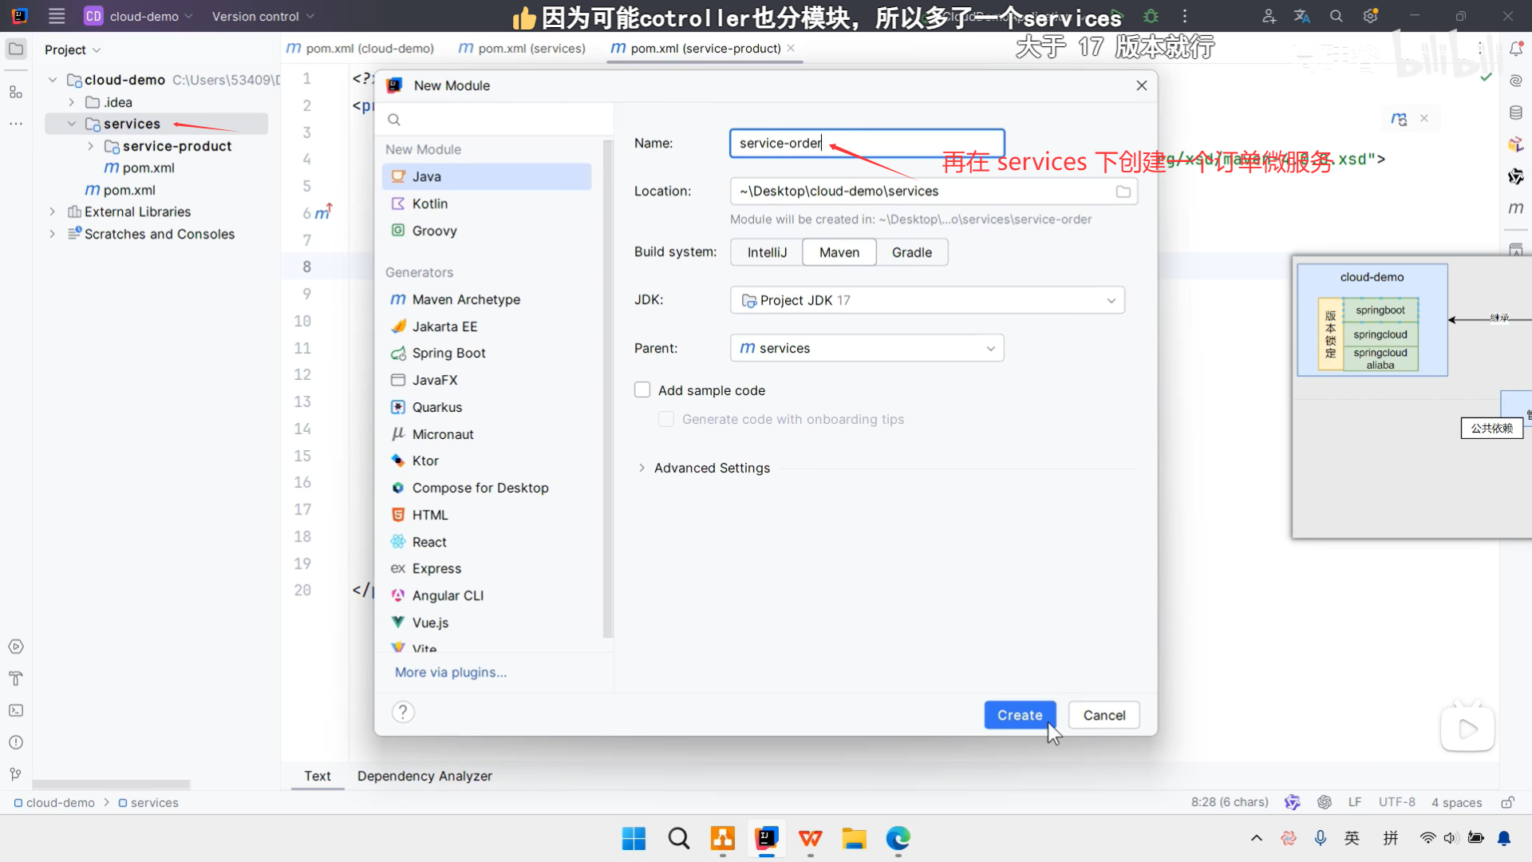Open the Parent services dropdown
The height and width of the screenshot is (862, 1532).
coord(867,348)
